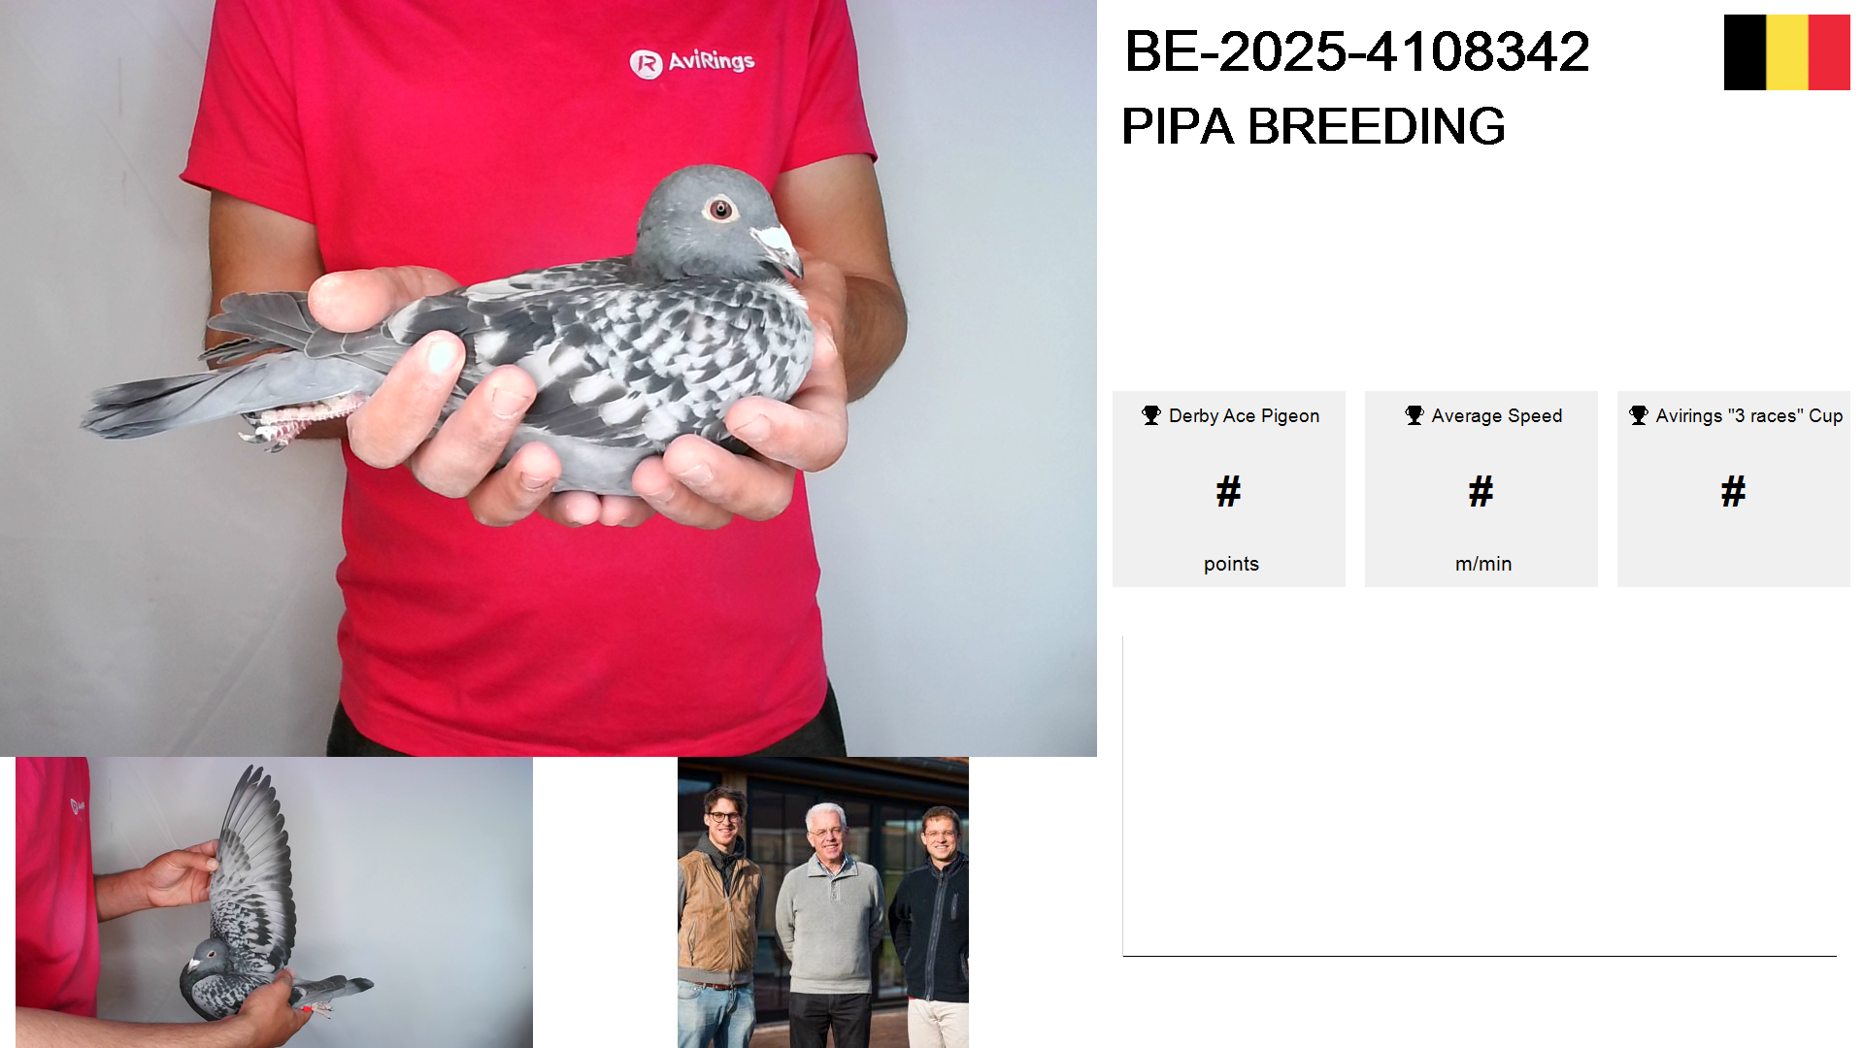Image resolution: width=1864 pixels, height=1048 pixels.
Task: Select the Average Speed m/min card
Action: click(x=1481, y=489)
